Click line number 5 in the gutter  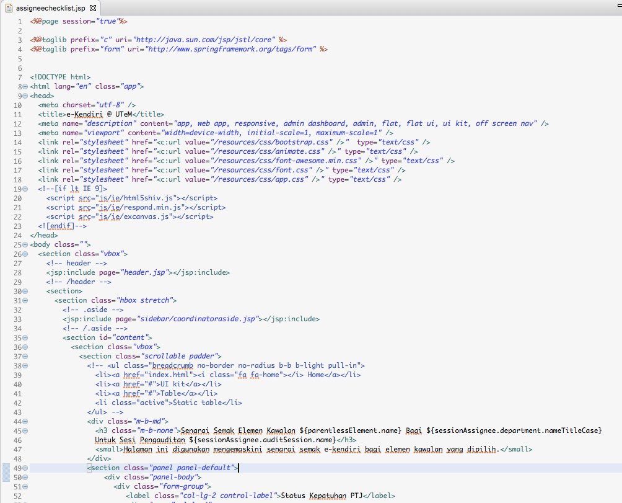(x=20, y=59)
